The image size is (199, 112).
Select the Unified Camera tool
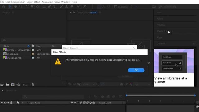tap(32, 7)
